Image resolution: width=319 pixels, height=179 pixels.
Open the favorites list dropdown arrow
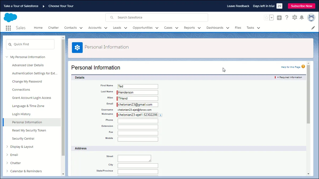271,18
